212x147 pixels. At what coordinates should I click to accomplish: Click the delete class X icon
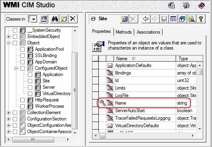(x=73, y=19)
